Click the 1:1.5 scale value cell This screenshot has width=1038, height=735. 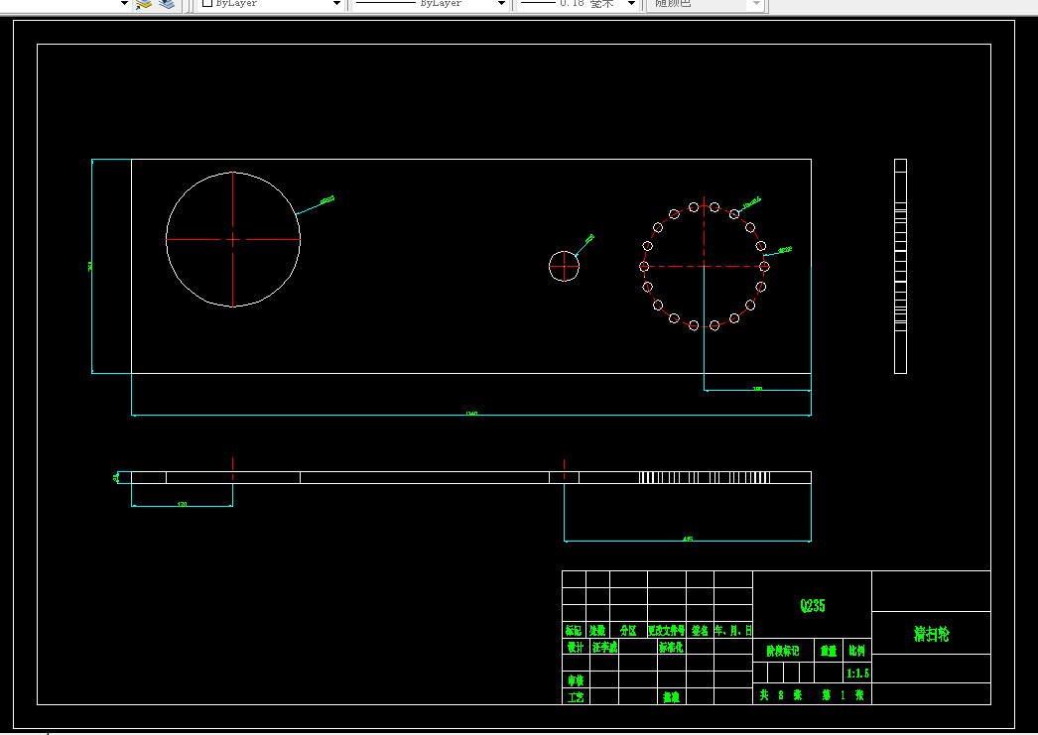[x=858, y=673]
